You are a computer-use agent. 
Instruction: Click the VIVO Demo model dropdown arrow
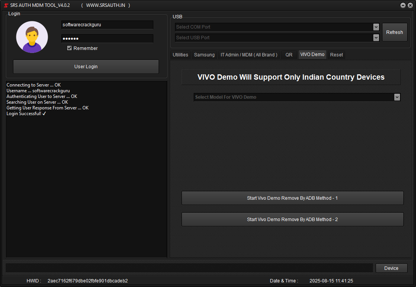[x=397, y=97]
